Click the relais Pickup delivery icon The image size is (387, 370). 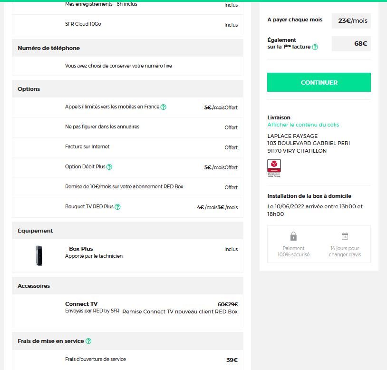[x=274, y=167]
